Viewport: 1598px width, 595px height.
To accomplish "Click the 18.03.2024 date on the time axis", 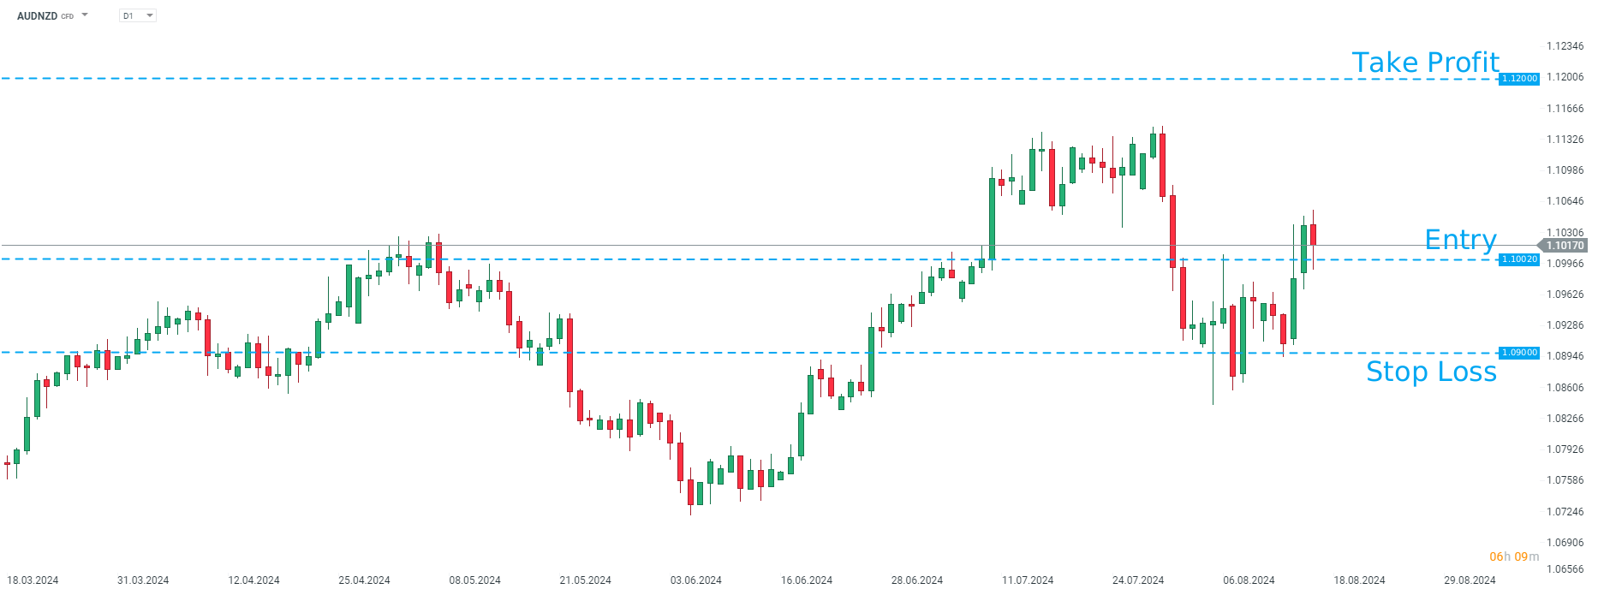I will [x=33, y=580].
